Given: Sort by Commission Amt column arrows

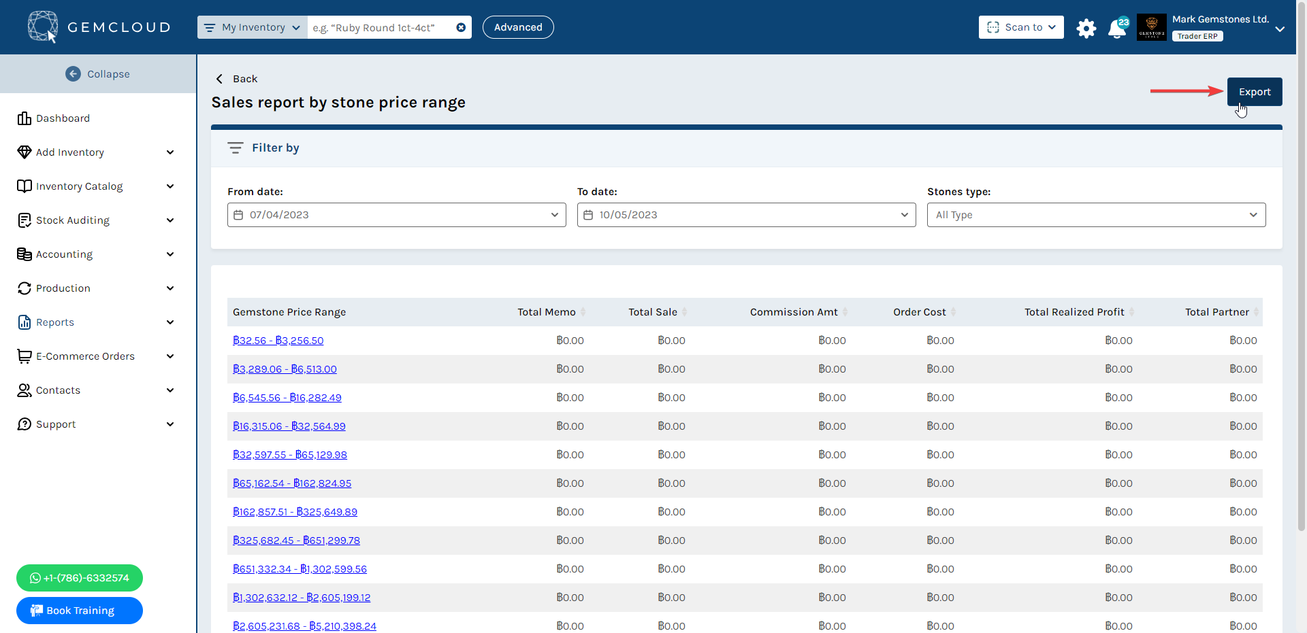Looking at the screenshot, I should coord(845,312).
